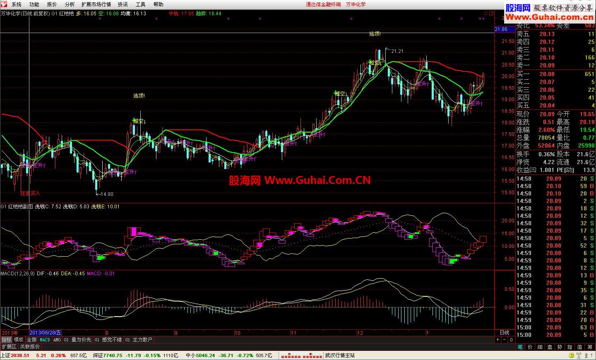Select the 价 tab in the side panel
The image size is (596, 360).
(530, 347)
